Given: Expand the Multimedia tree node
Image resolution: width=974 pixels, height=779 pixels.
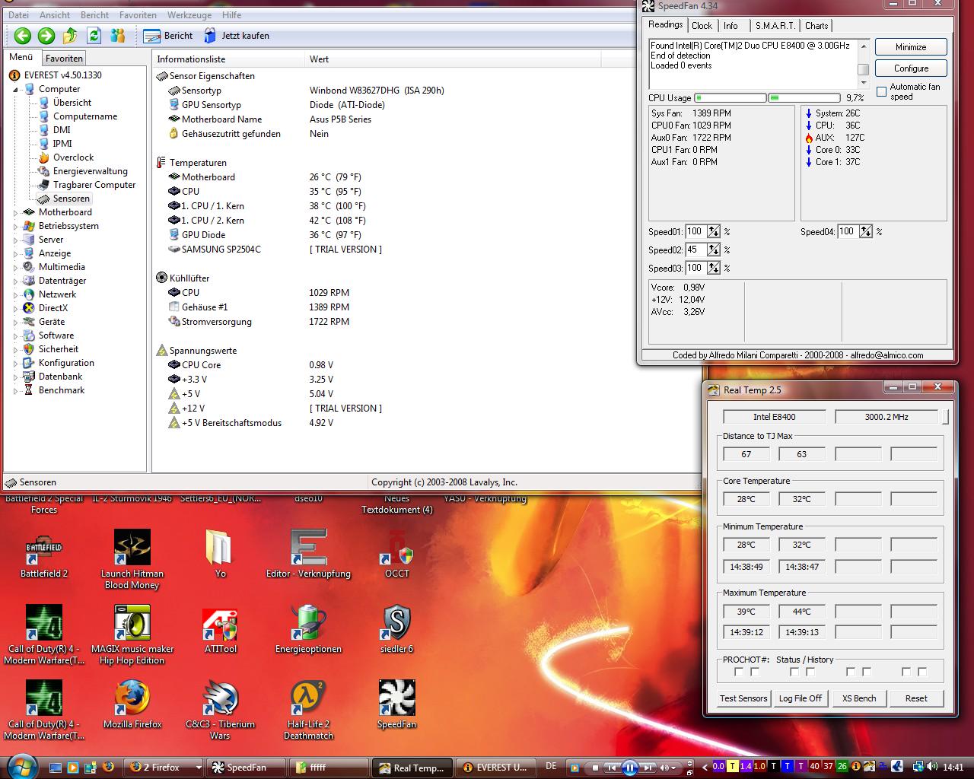Looking at the screenshot, I should (x=15, y=268).
